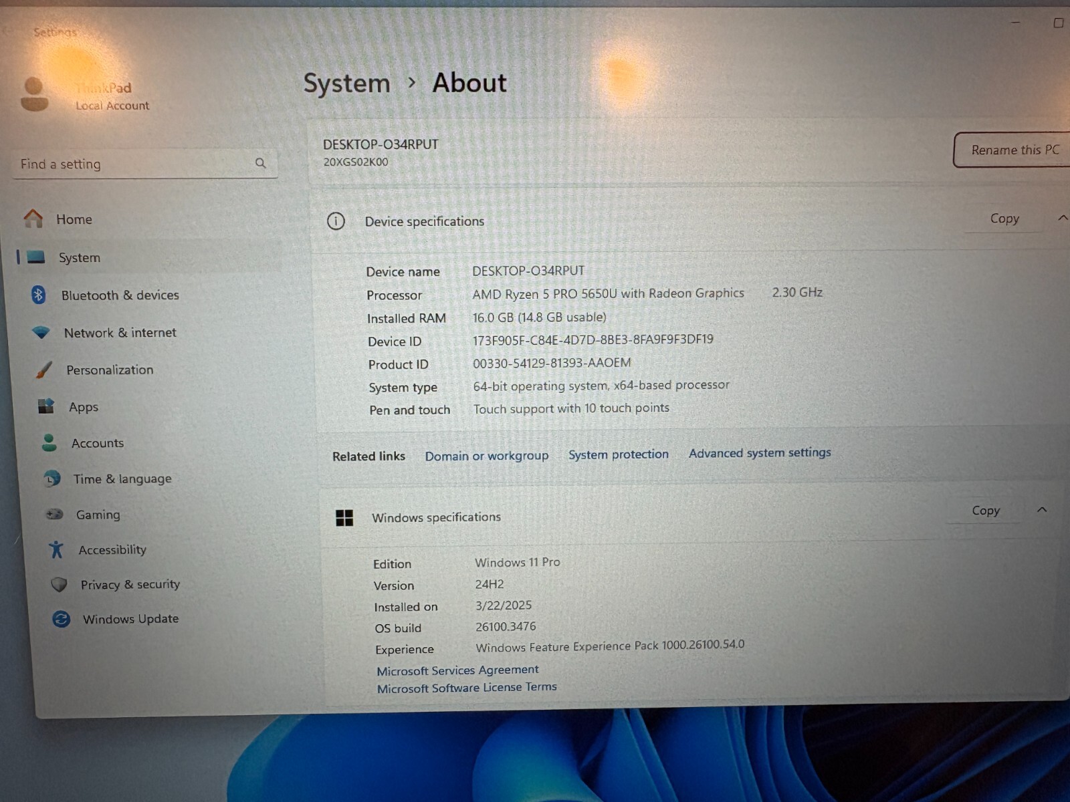
Task: Open Advanced system settings link
Action: click(760, 452)
